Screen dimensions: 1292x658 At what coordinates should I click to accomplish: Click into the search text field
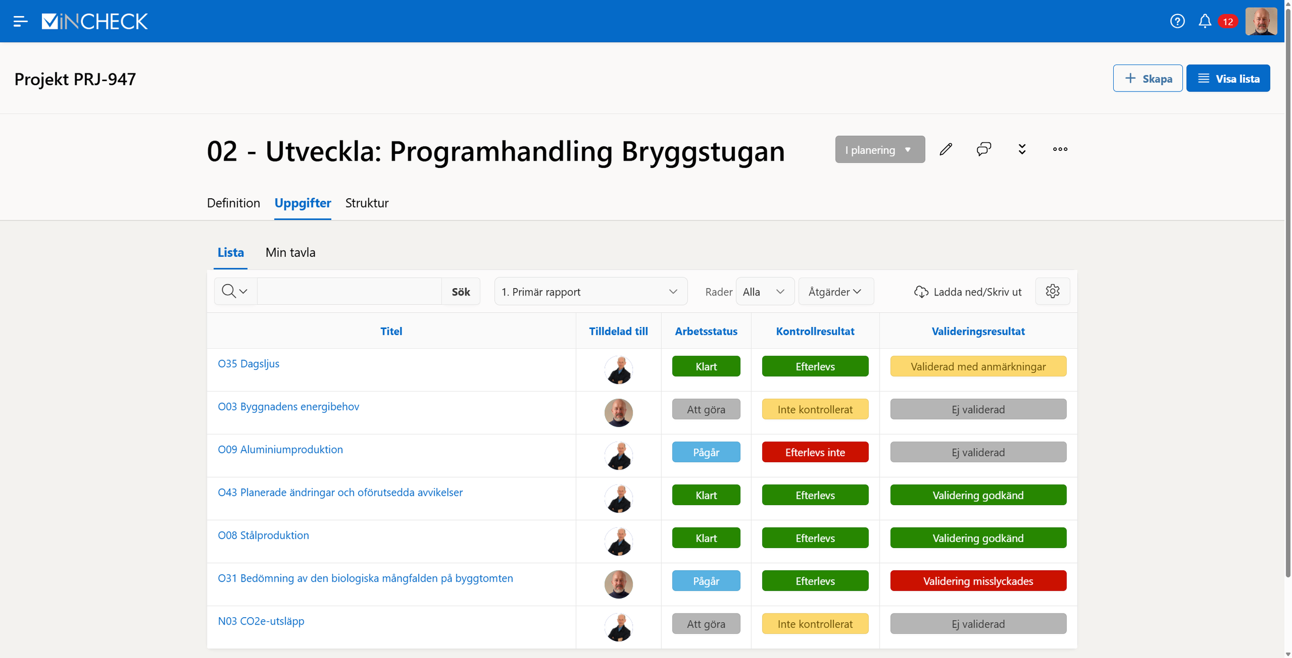click(x=349, y=292)
